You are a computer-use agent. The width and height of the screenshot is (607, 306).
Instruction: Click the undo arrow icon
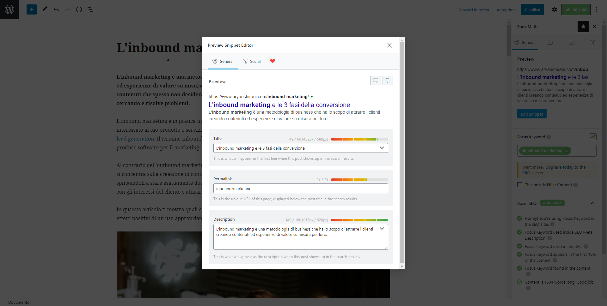click(x=56, y=9)
